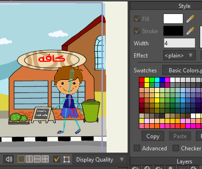The height and width of the screenshot is (169, 202).
Task: Open the Display Quality dropdown
Action: (x=100, y=160)
